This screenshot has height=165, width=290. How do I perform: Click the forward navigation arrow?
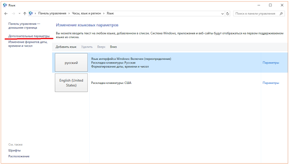pos(13,14)
